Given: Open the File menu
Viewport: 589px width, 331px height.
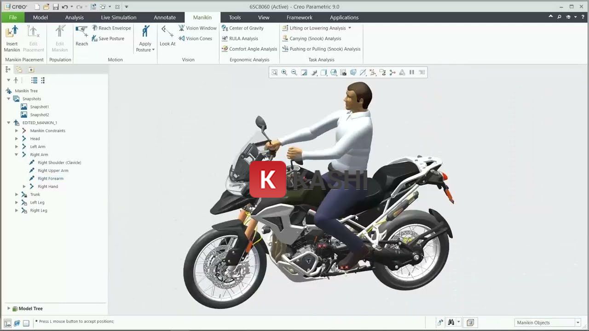Looking at the screenshot, I should [x=12, y=17].
